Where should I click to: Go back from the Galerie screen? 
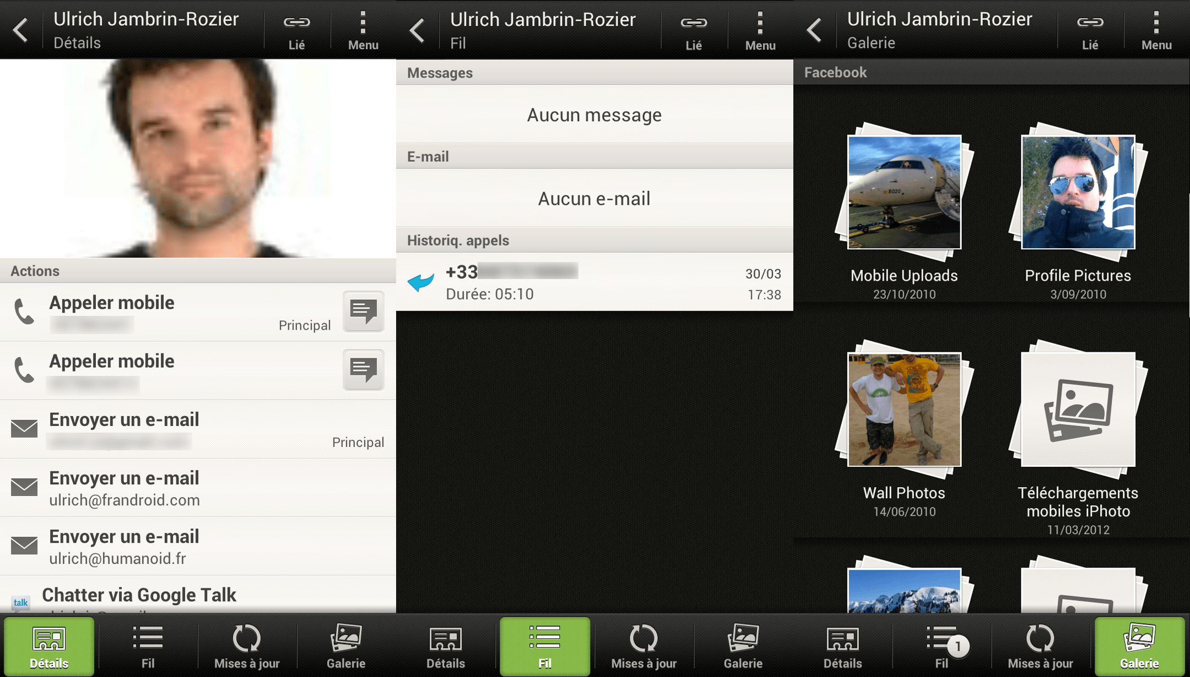pyautogui.click(x=814, y=30)
